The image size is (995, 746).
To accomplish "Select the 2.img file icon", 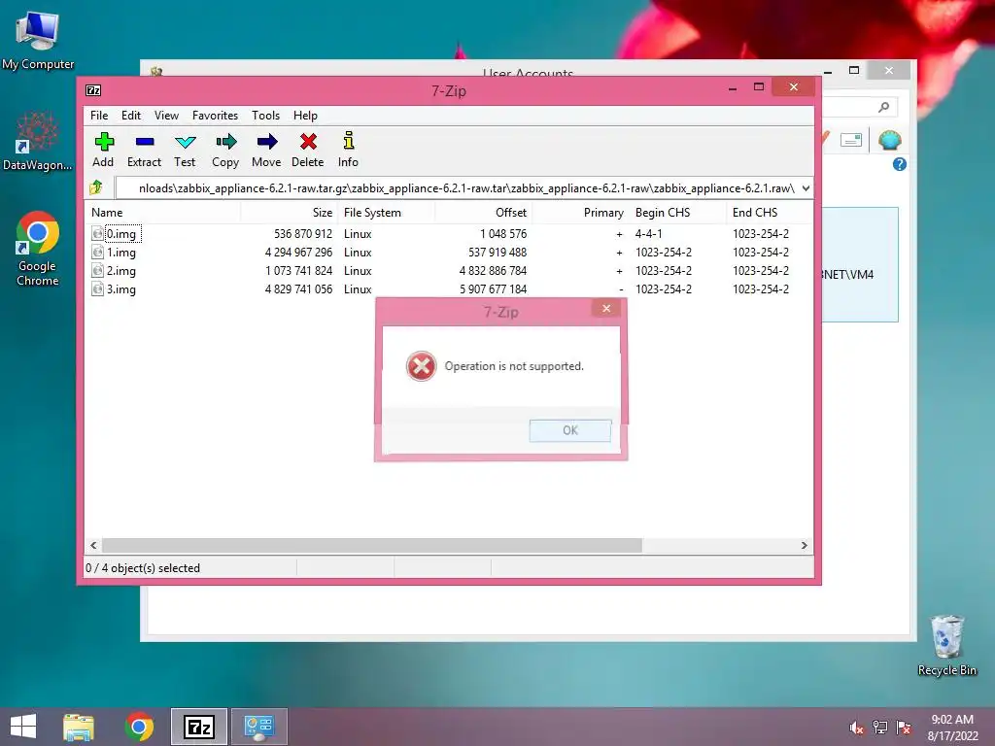I will coord(97,270).
